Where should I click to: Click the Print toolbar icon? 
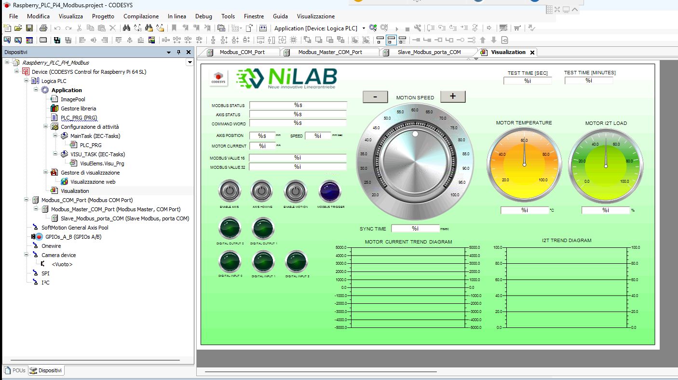click(43, 28)
